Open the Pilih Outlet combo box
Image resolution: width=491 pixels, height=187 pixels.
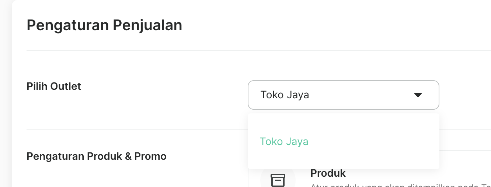pyautogui.click(x=344, y=95)
